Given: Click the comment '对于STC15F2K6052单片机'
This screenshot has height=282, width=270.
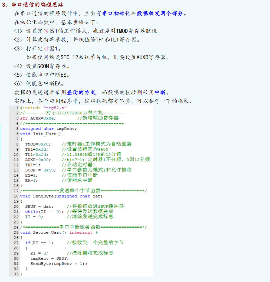Looking at the screenshot, I should [74, 113].
